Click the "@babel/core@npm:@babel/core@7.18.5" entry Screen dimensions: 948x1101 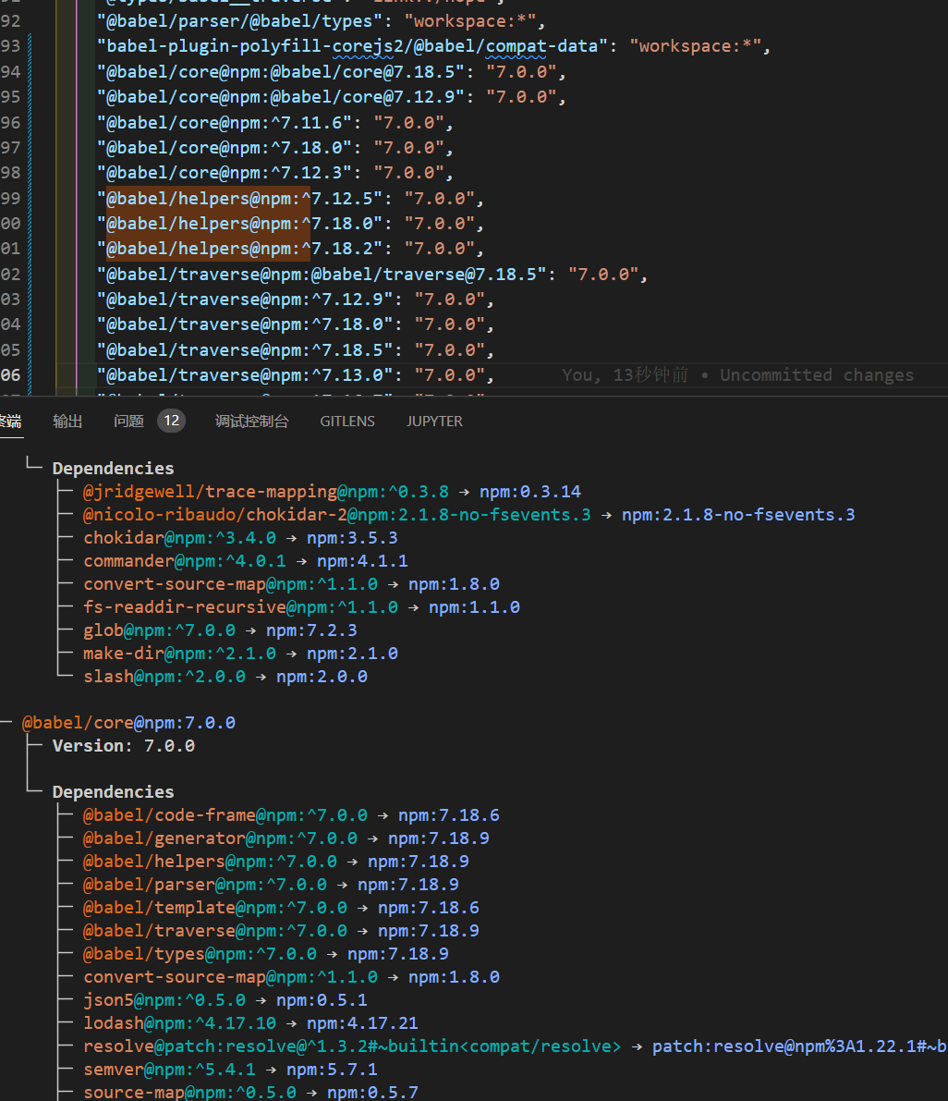[x=331, y=71]
